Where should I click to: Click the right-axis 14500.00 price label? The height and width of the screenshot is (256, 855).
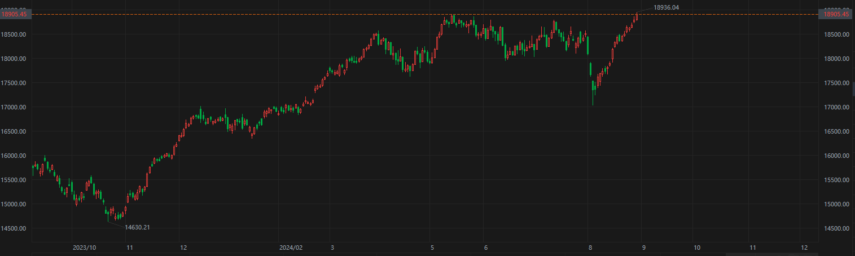pos(837,228)
